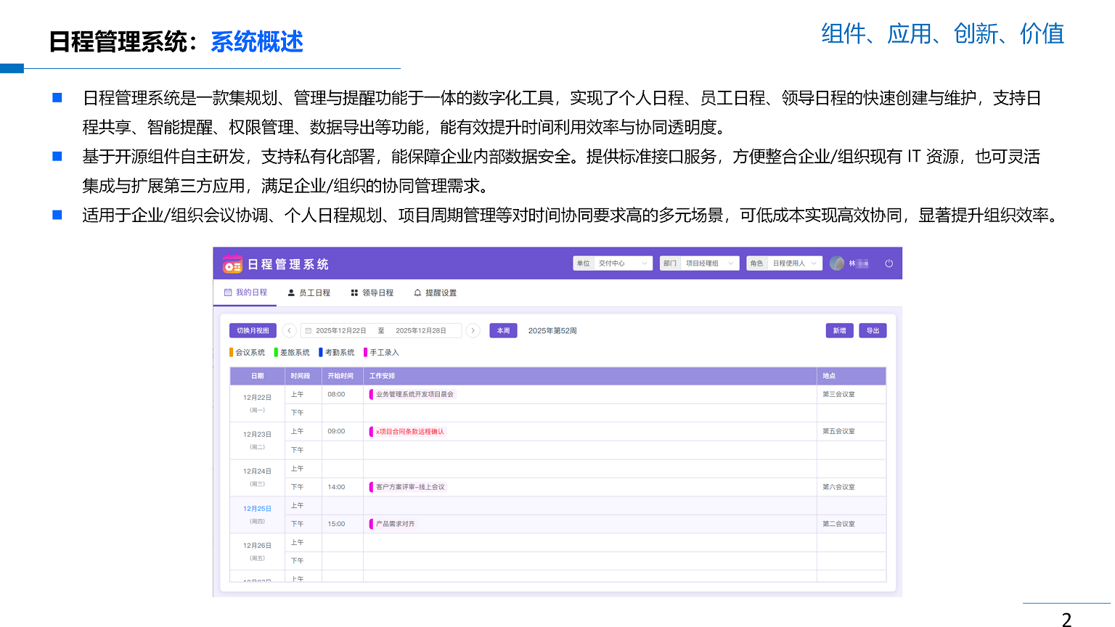Click the calendar icon in date range field

tap(309, 331)
